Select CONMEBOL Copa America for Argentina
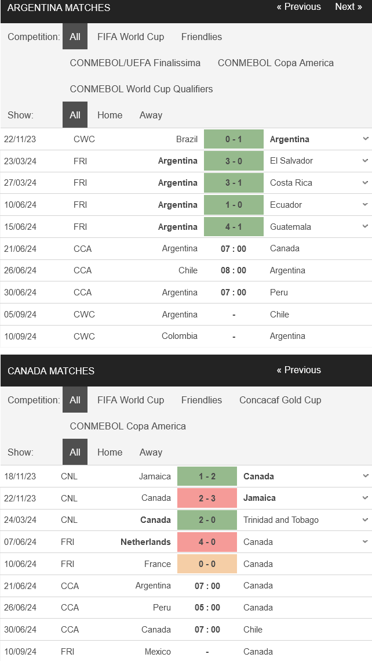This screenshot has height=661, width=372. 275,63
